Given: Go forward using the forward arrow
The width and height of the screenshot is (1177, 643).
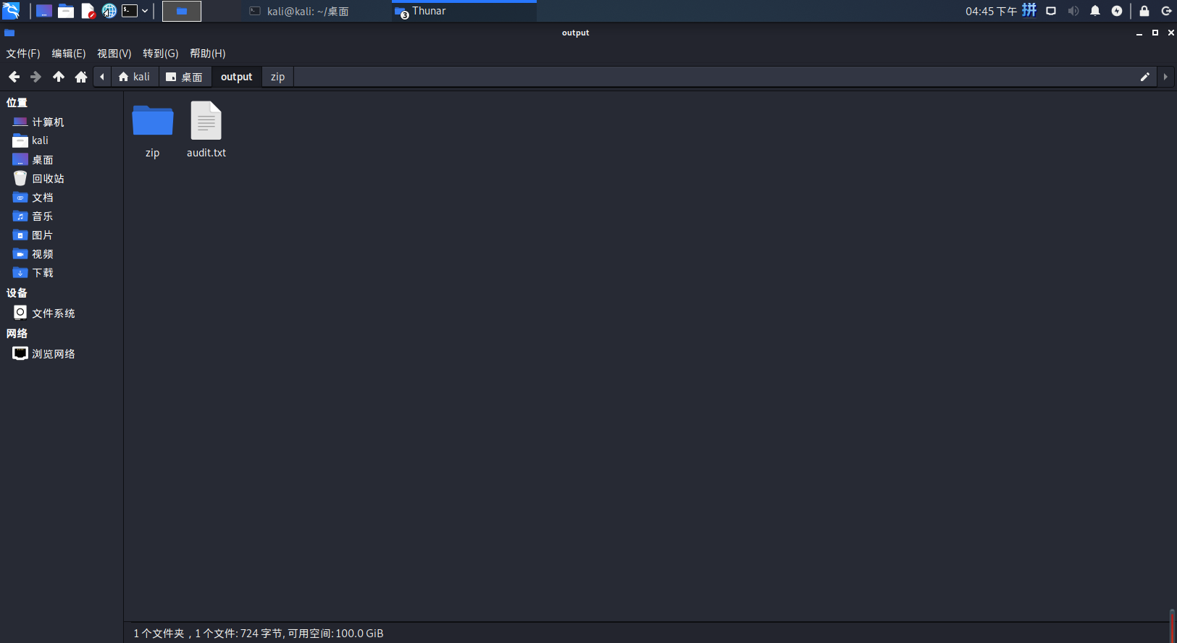Looking at the screenshot, I should point(35,77).
